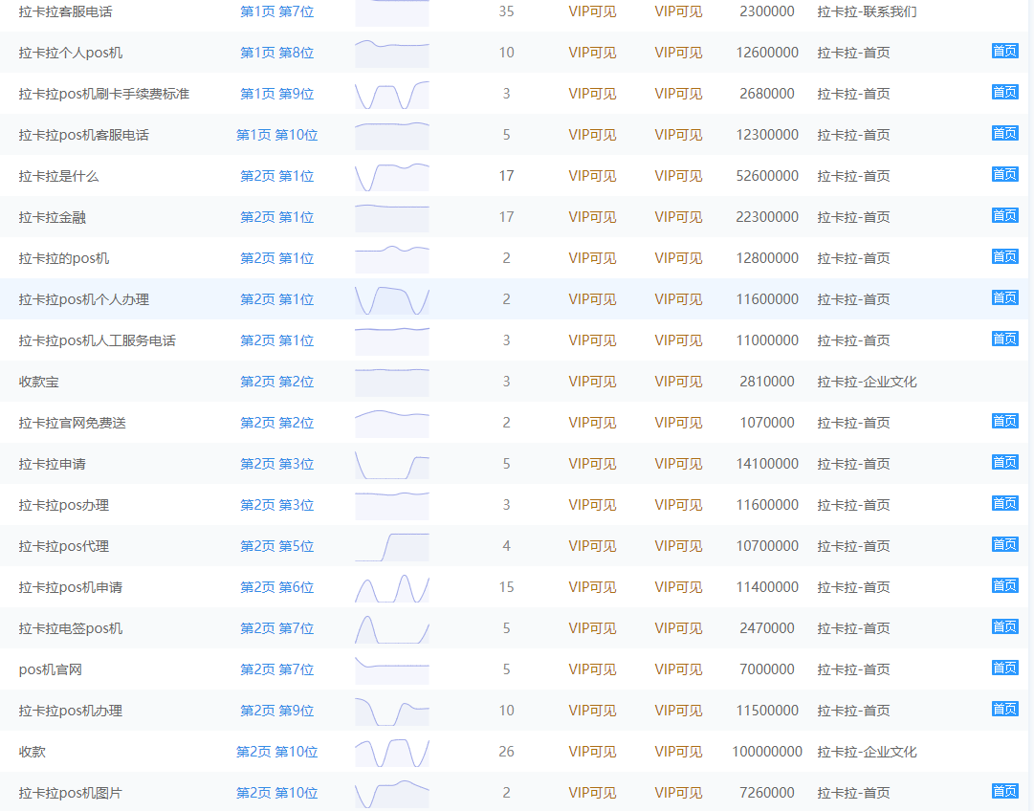
Task: Click the 首页 badge in the 拉卡拉pos办理 row
Action: 1005,504
